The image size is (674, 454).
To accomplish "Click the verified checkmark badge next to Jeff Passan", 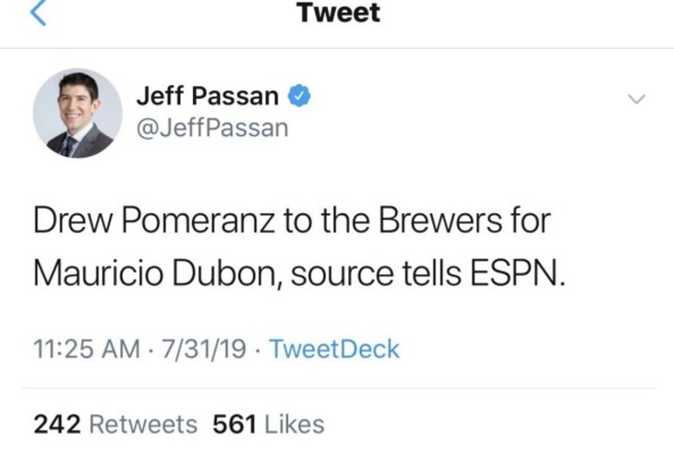I will point(299,96).
